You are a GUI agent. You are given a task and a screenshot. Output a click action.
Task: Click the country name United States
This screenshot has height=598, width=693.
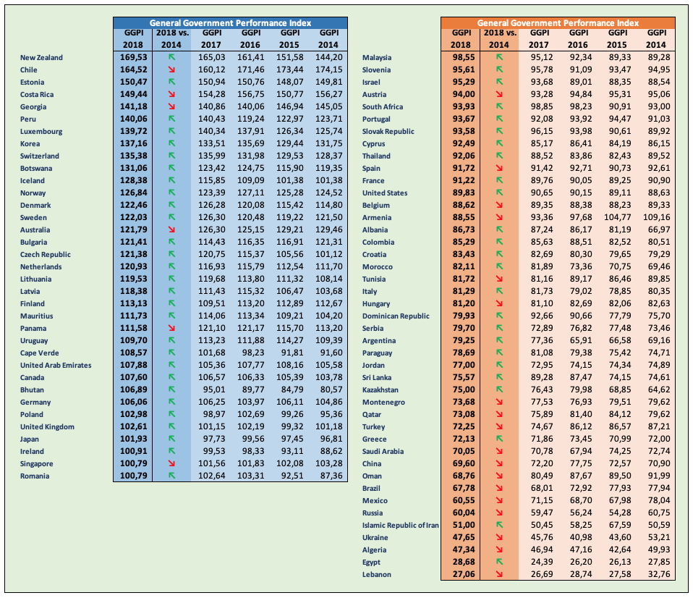point(385,193)
